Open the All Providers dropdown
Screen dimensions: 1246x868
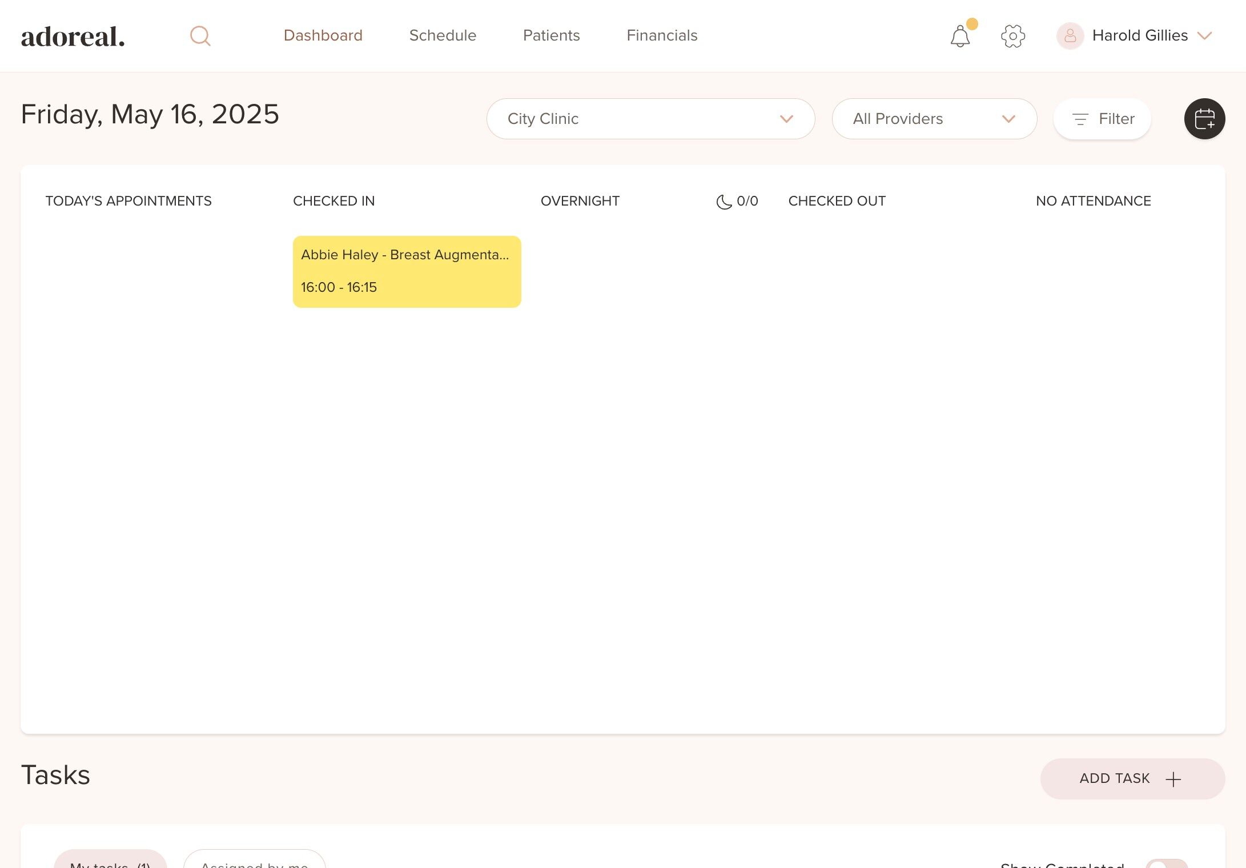(934, 119)
